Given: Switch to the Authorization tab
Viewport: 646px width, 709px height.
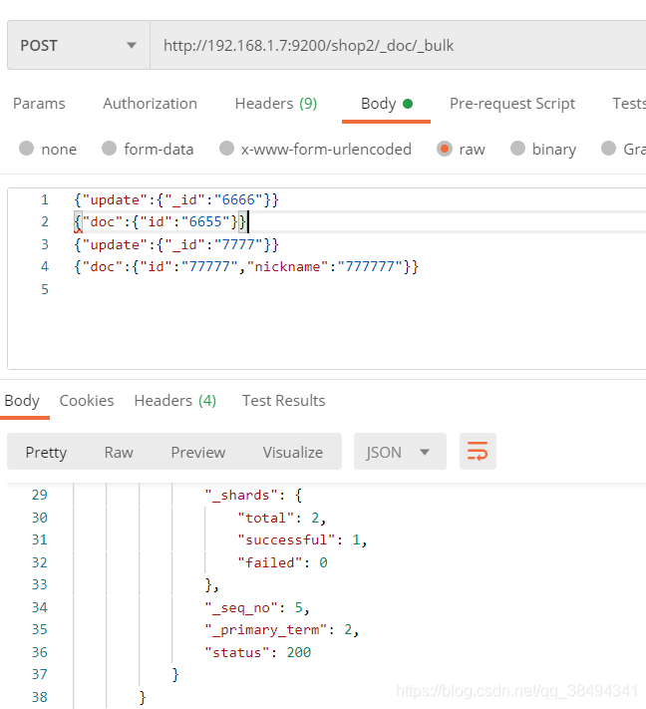Looking at the screenshot, I should 150,104.
